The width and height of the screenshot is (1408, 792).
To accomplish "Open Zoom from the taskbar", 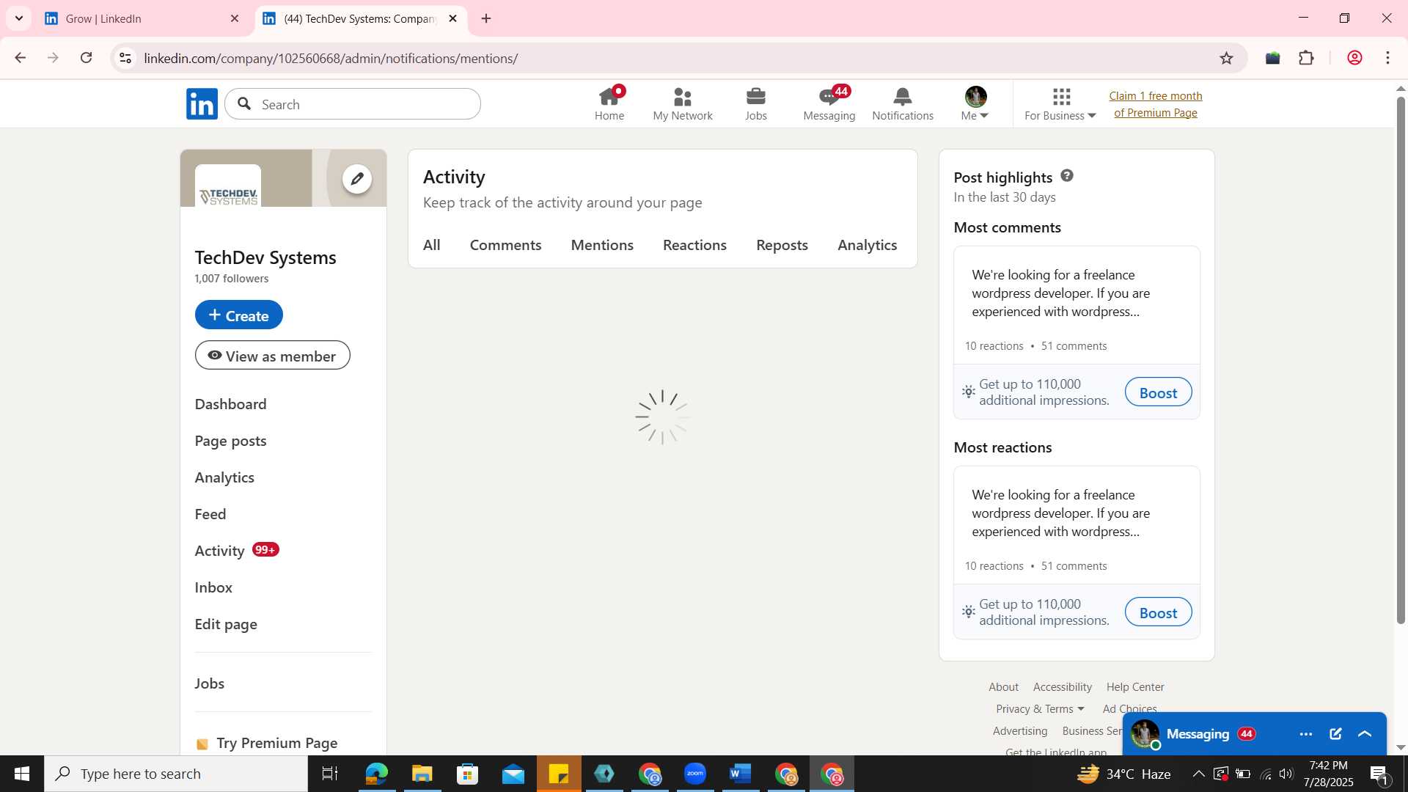I will tap(695, 774).
